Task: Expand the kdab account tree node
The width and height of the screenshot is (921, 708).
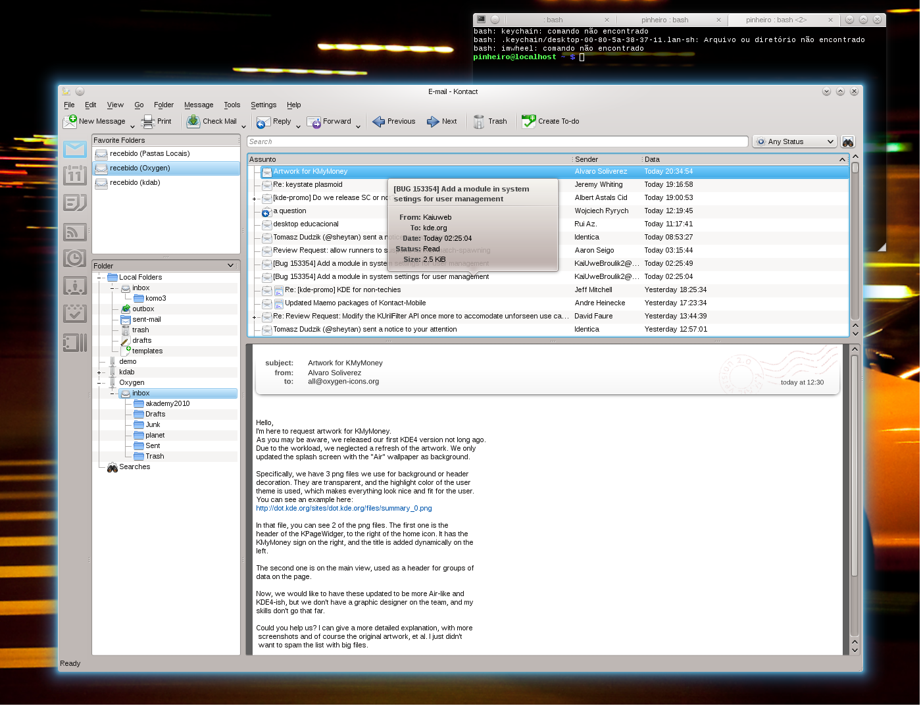Action: pyautogui.click(x=99, y=372)
